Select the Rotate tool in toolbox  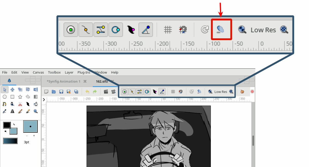click(x=28, y=90)
